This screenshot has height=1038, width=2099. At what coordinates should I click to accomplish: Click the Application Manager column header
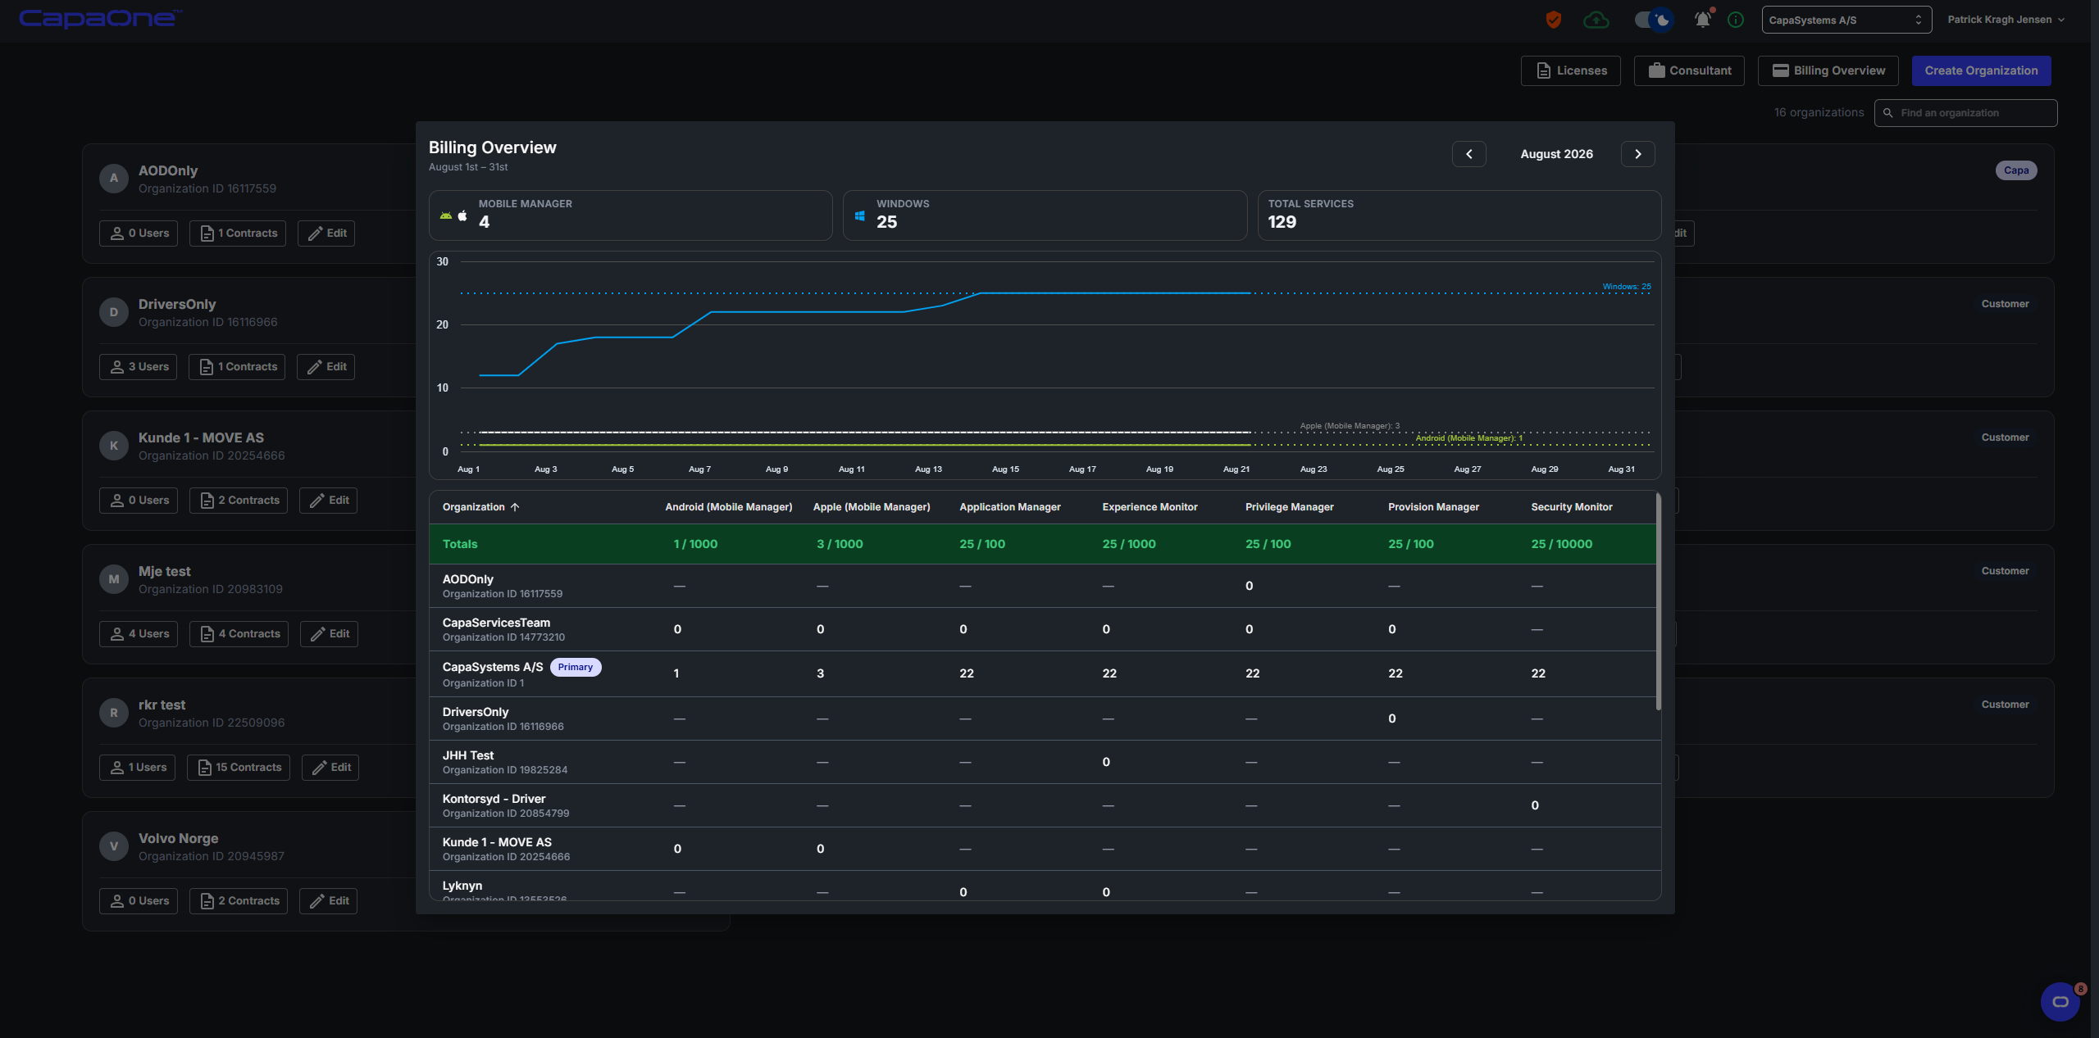1009,507
